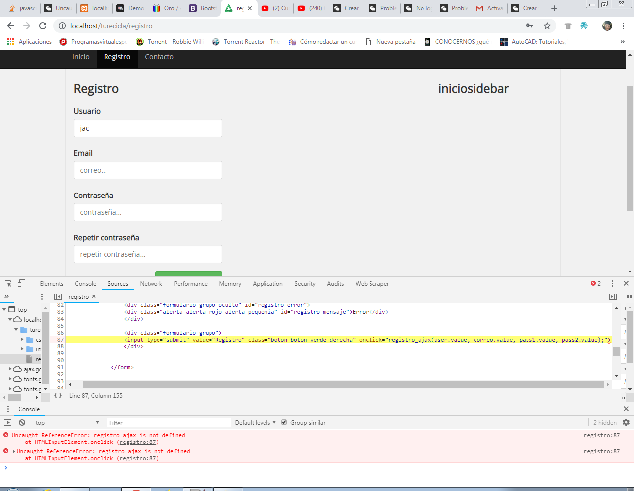Reload the localhost page
The height and width of the screenshot is (491, 634).
43,26
